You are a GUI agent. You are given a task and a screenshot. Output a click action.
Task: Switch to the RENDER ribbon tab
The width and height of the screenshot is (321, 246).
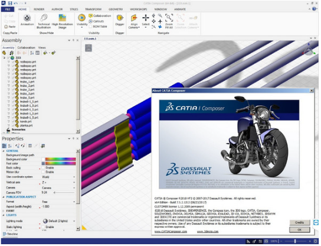click(x=39, y=9)
